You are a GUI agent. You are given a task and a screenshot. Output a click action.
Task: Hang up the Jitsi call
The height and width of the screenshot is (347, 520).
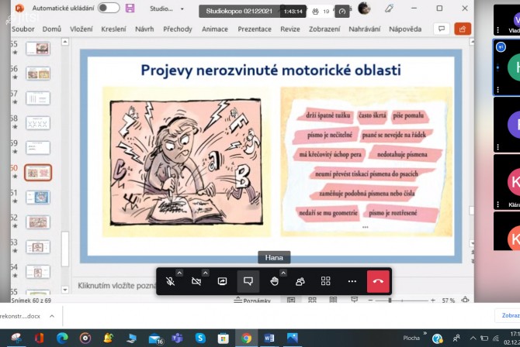click(x=378, y=281)
